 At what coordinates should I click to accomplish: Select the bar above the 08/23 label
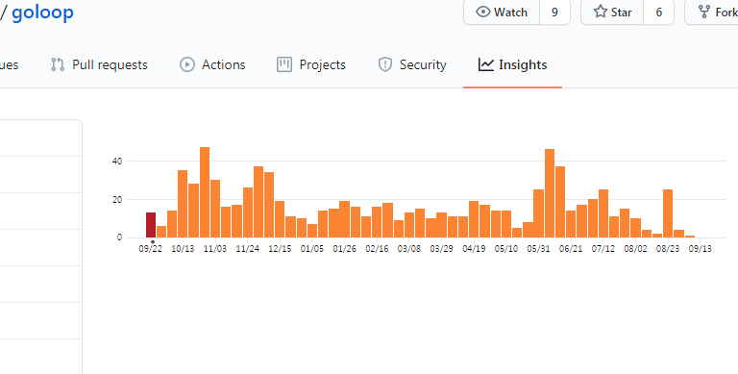pos(668,213)
